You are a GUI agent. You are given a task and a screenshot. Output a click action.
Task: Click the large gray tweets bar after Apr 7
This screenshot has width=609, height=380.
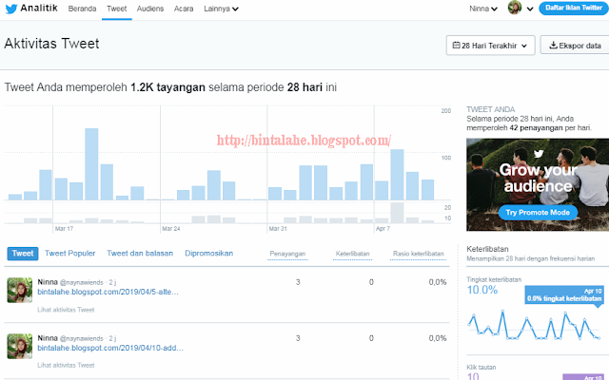click(397, 213)
